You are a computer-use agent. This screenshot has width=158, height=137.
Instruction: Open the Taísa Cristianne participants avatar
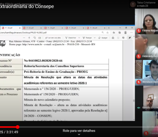click(133, 4)
